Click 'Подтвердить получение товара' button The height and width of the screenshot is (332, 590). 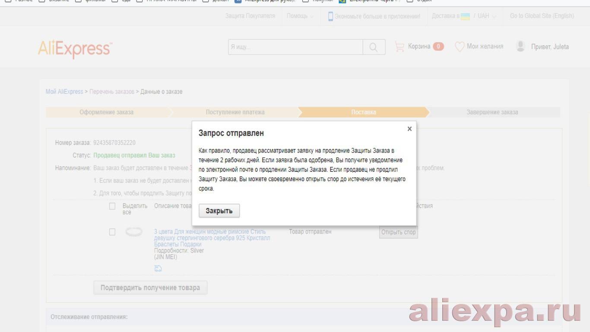click(x=150, y=287)
